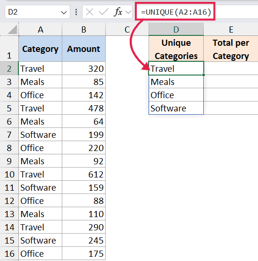This screenshot has height=261, width=258.
Task: Click the Total per Category header cell
Action: (231, 49)
